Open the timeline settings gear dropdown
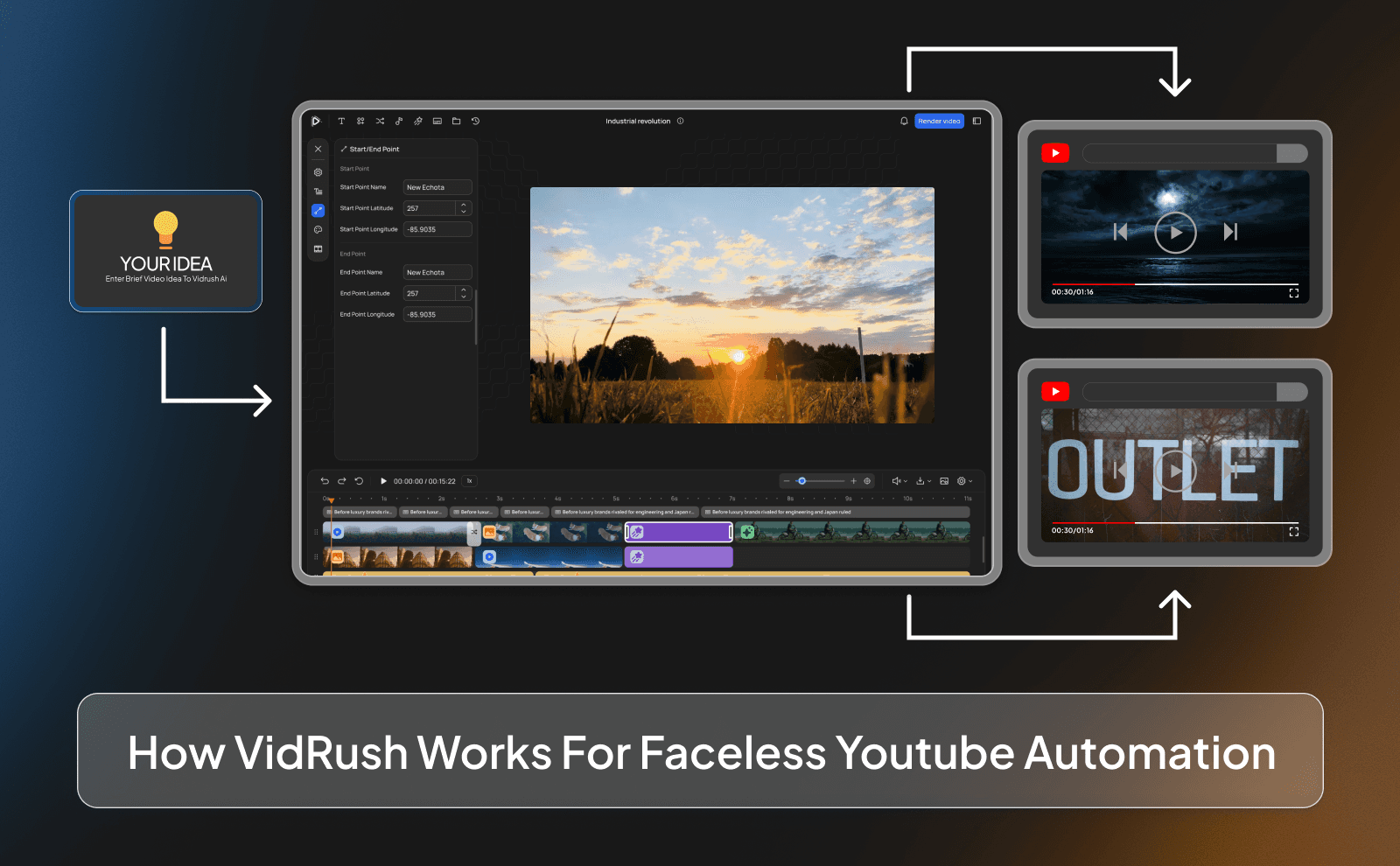 (964, 481)
